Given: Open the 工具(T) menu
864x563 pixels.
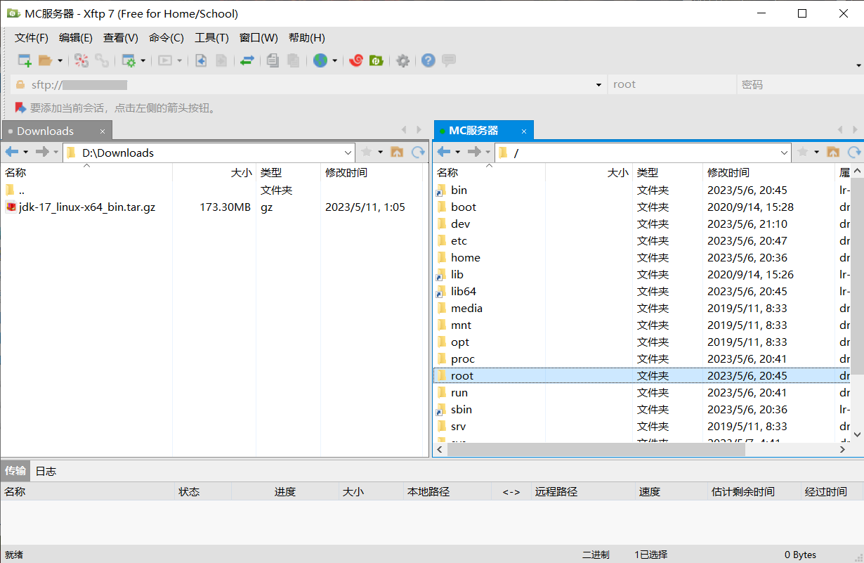Looking at the screenshot, I should 211,38.
